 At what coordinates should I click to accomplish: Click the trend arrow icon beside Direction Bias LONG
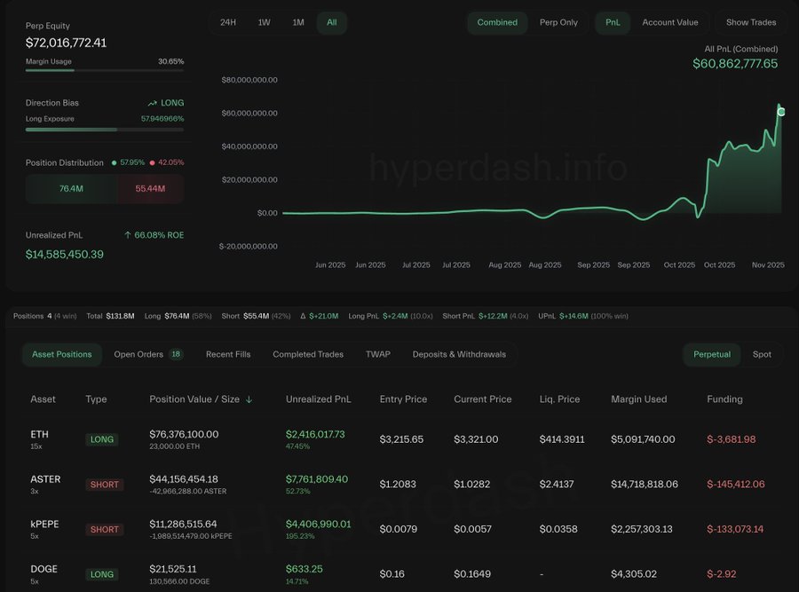click(154, 102)
